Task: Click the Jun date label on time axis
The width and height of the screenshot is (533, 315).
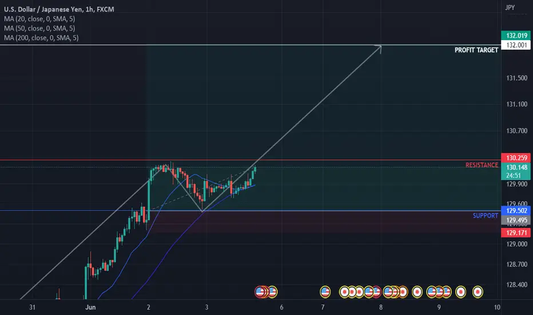Action: coord(90,307)
